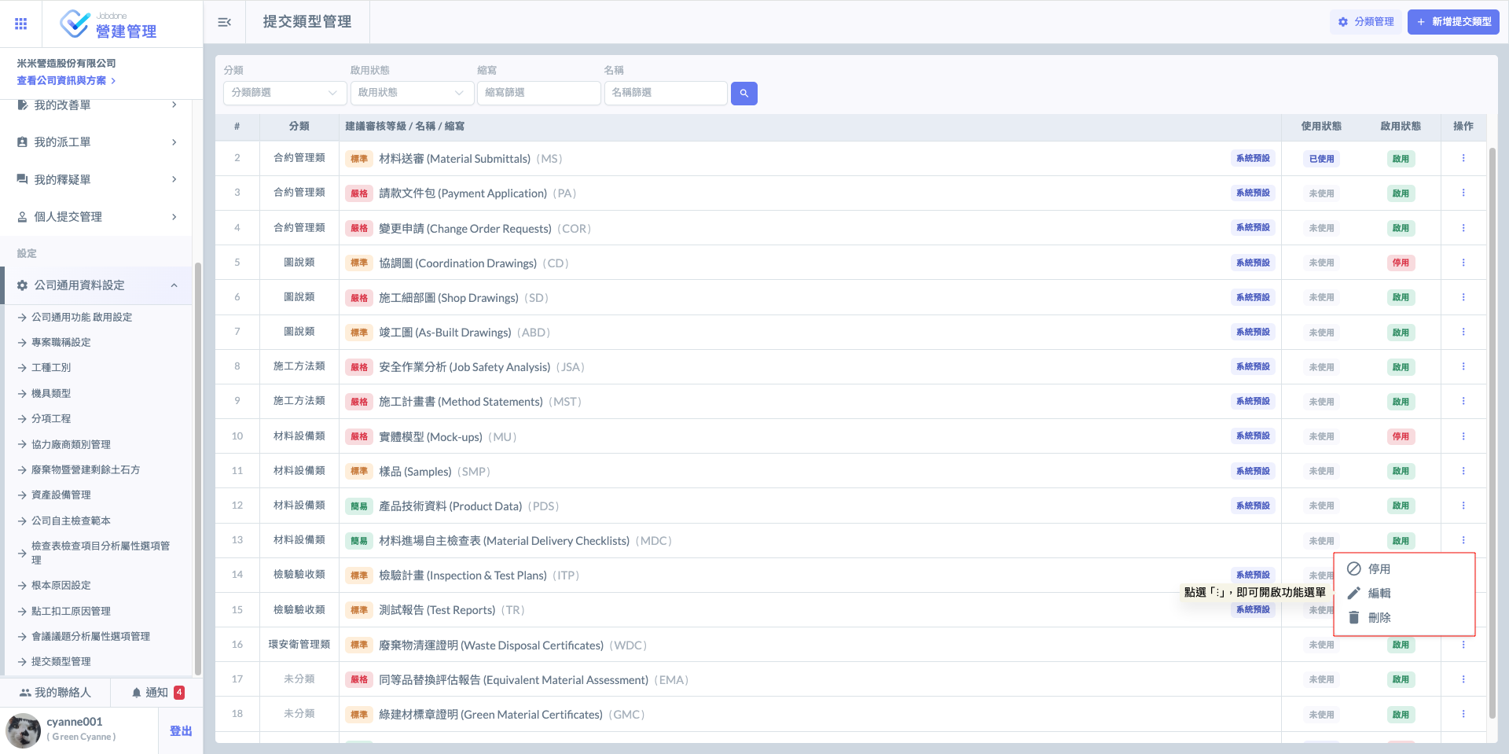Viewport: 1509px width, 754px height.
Task: Open the three-dot menu for the 材料送審 row
Action: [x=1463, y=158]
